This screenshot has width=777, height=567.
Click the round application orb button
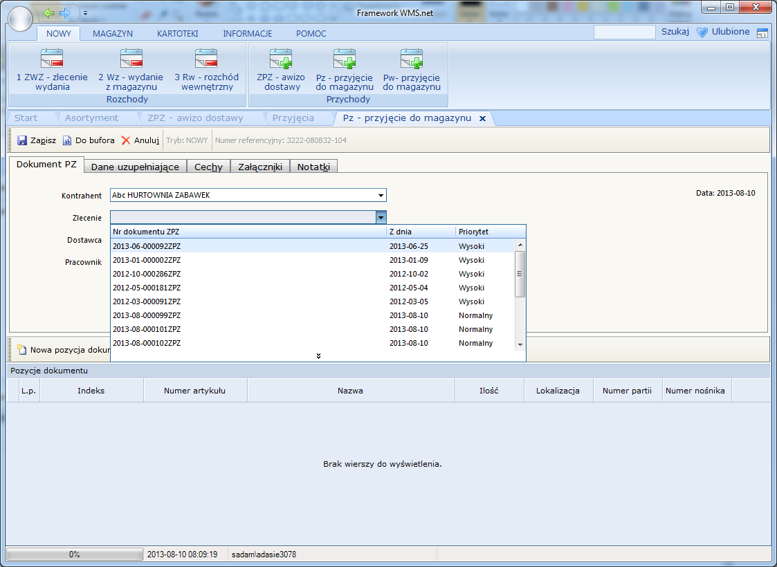20,19
